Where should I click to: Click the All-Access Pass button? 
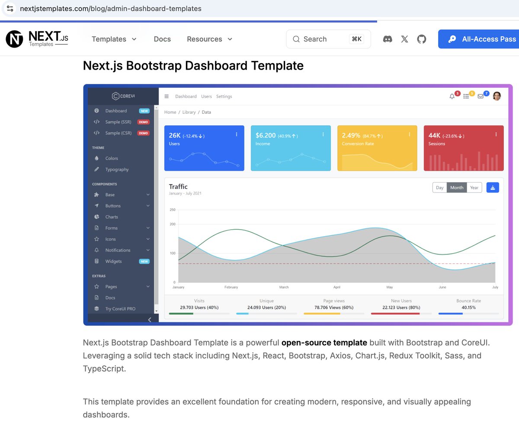tap(479, 39)
